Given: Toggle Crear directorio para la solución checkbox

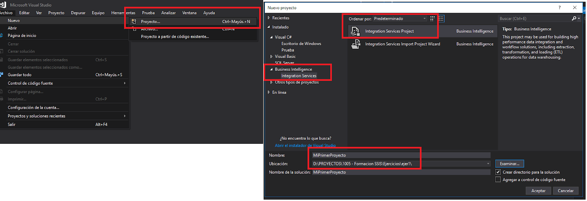Looking at the screenshot, I should click(498, 172).
